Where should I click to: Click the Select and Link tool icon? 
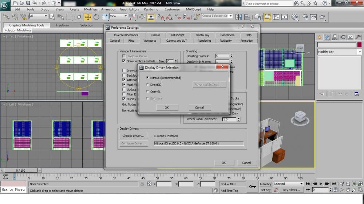coord(6,17)
